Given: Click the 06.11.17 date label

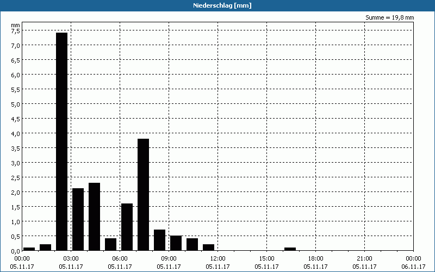Looking at the screenshot, I should click(x=413, y=267).
